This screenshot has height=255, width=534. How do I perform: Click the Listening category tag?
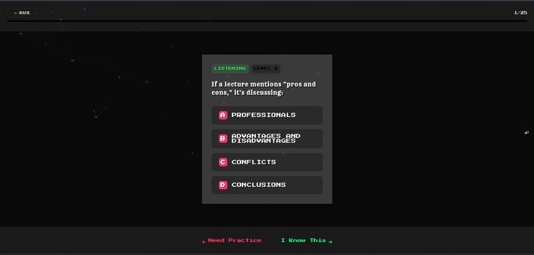tap(230, 69)
